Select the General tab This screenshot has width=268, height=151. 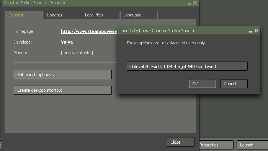click(x=24, y=15)
